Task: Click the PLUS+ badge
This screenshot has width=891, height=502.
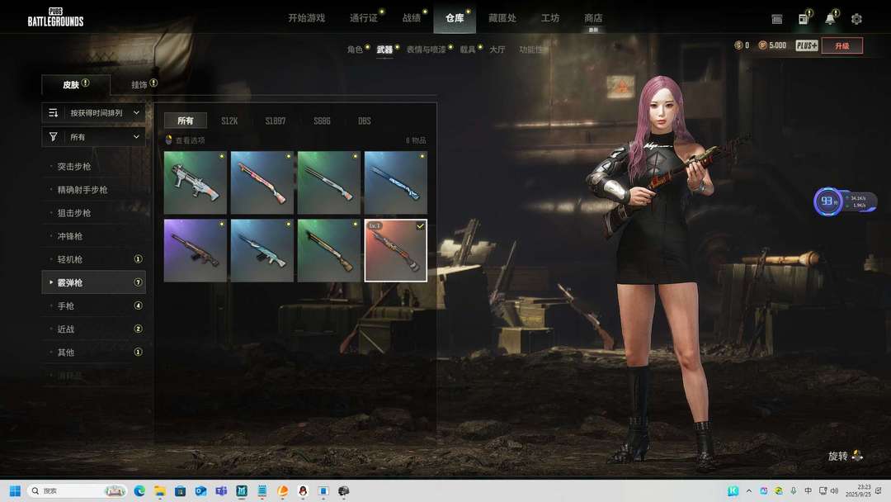Action: [x=806, y=45]
